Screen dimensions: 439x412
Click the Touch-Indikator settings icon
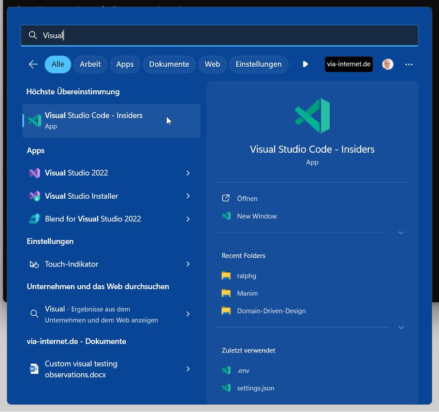[34, 265]
